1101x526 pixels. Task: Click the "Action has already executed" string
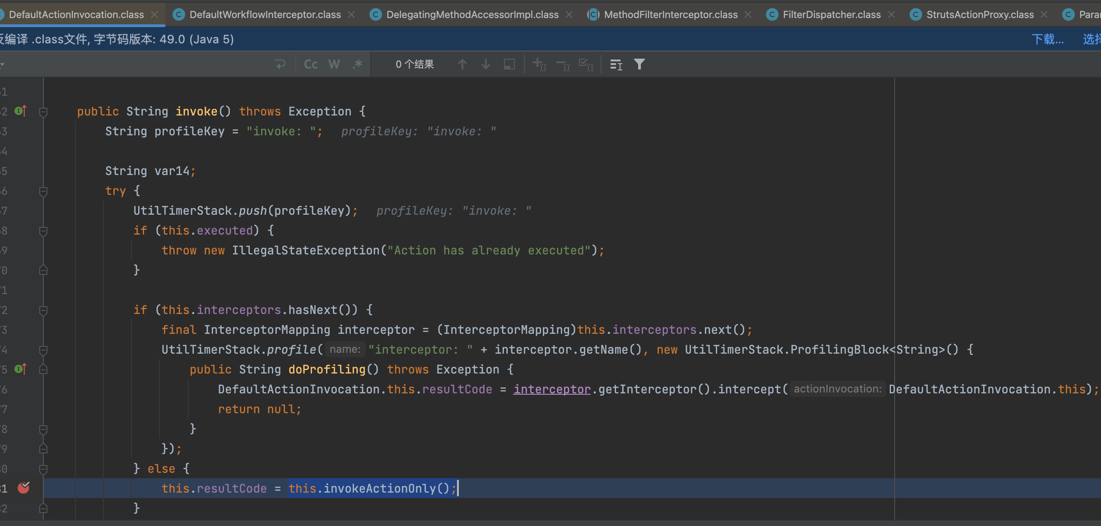[x=489, y=250]
